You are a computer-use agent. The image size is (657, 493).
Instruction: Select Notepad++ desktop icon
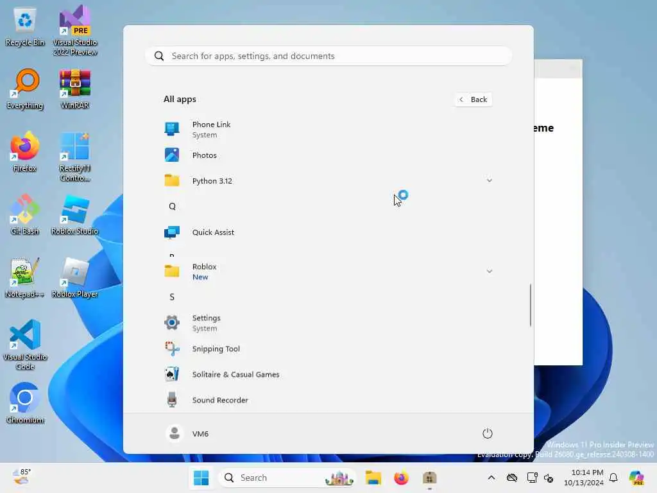coord(25,277)
